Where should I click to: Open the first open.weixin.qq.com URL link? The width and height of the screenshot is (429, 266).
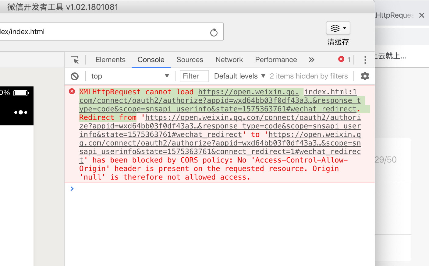coord(220,100)
